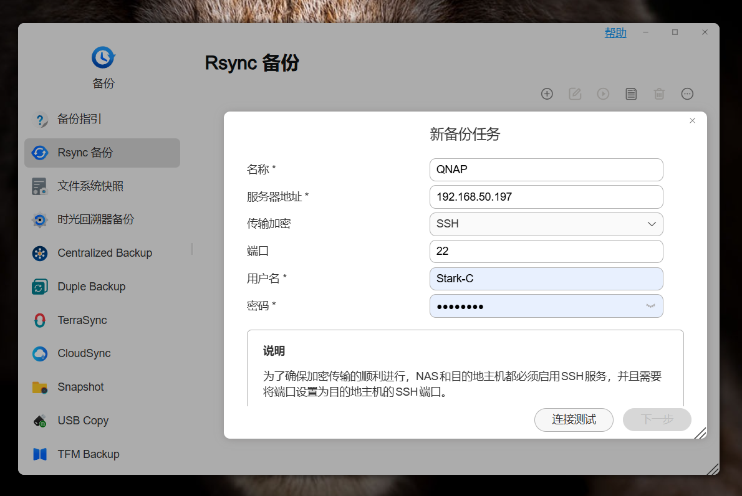Close the Backup application window
Image resolution: width=742 pixels, height=496 pixels.
pos(705,32)
